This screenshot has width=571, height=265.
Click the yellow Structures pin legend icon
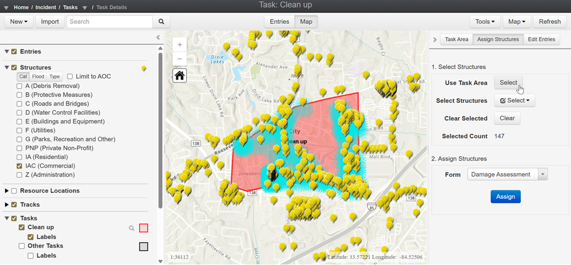144,68
